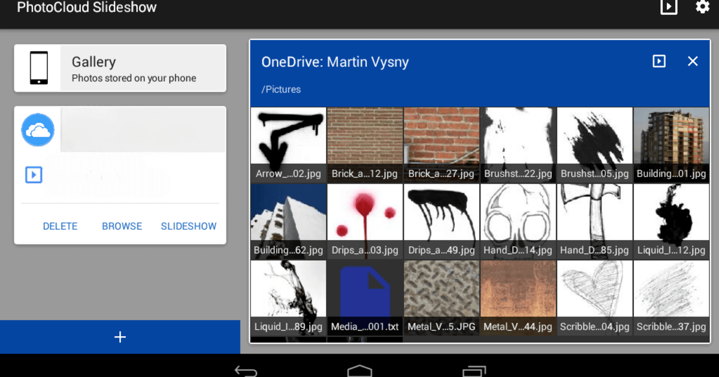
Task: Open Building...62.jpg thumbnail
Action: pos(288,221)
